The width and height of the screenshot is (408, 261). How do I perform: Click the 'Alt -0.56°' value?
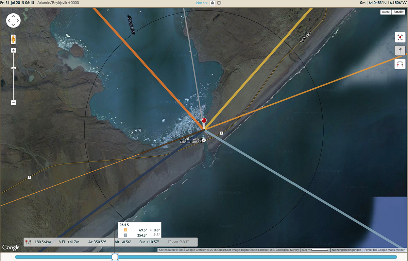pyautogui.click(x=123, y=242)
